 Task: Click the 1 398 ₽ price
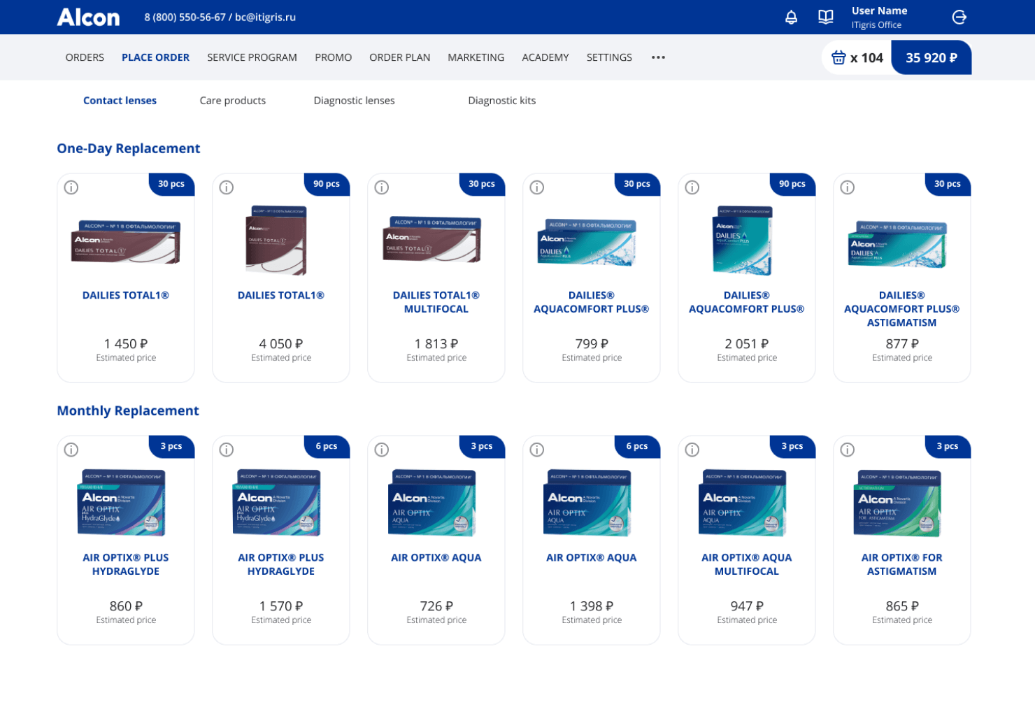tap(592, 606)
